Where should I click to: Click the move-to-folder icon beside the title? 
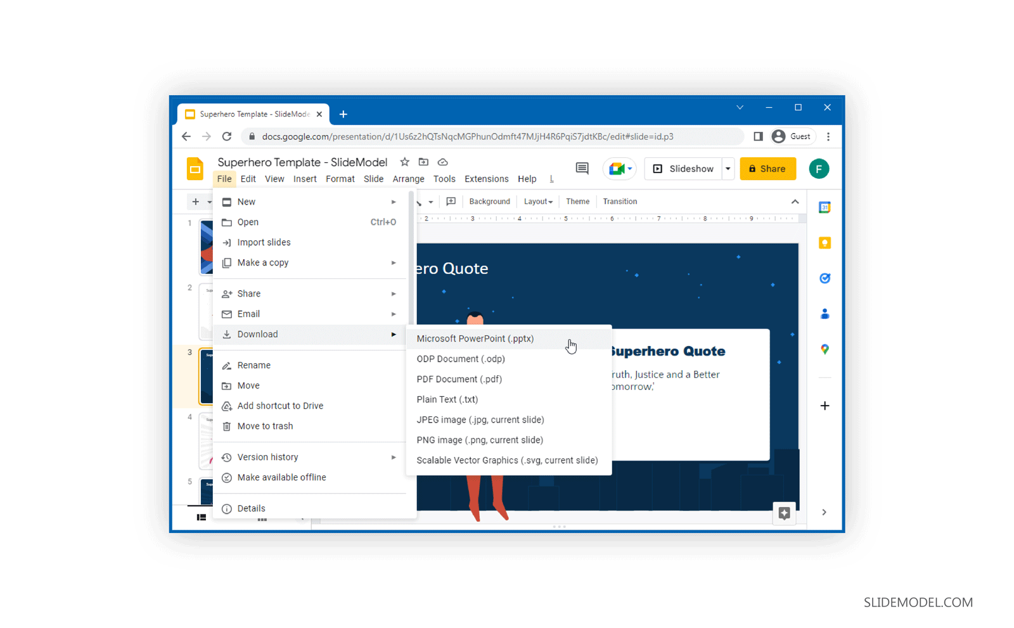coord(423,162)
